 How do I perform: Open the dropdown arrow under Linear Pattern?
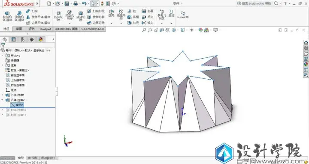tap(121, 24)
